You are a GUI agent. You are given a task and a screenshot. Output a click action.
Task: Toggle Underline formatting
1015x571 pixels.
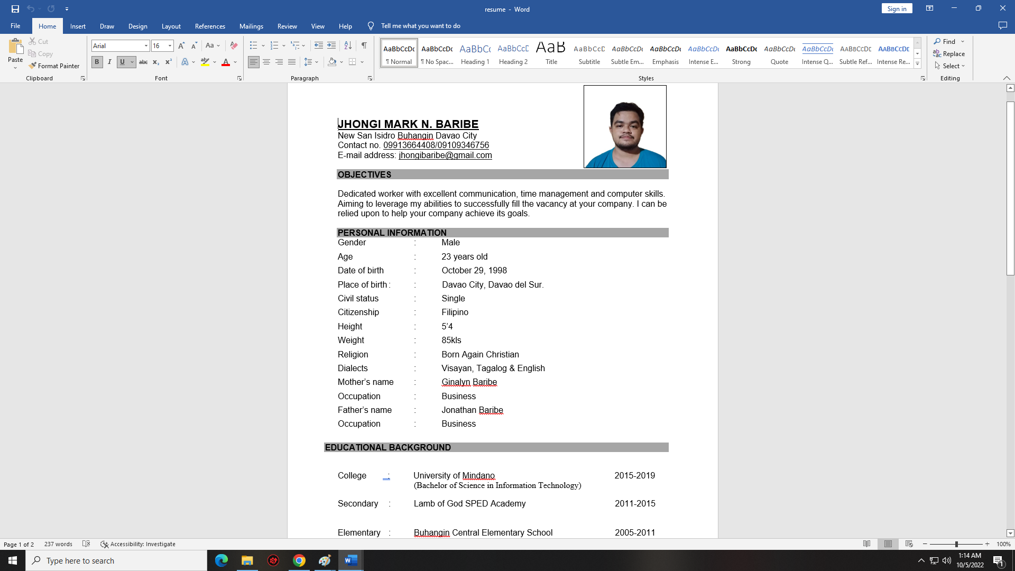[122, 62]
